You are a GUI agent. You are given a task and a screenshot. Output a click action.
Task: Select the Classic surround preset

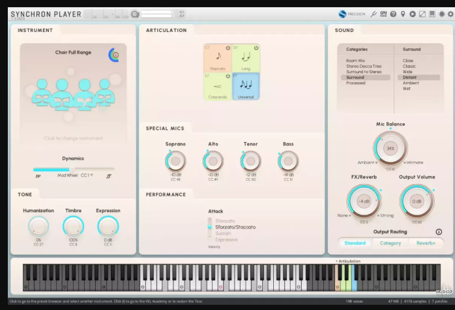pos(409,66)
